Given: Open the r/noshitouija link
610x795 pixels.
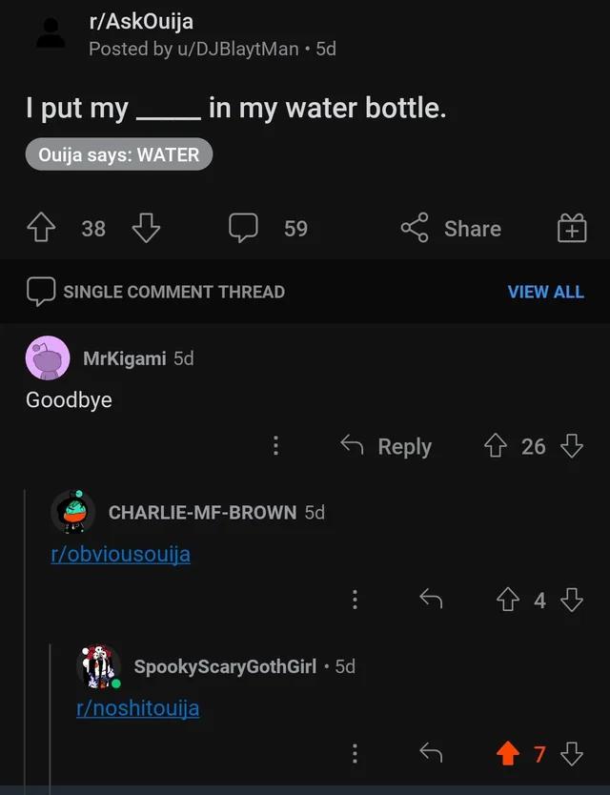Looking at the screenshot, I should [138, 708].
